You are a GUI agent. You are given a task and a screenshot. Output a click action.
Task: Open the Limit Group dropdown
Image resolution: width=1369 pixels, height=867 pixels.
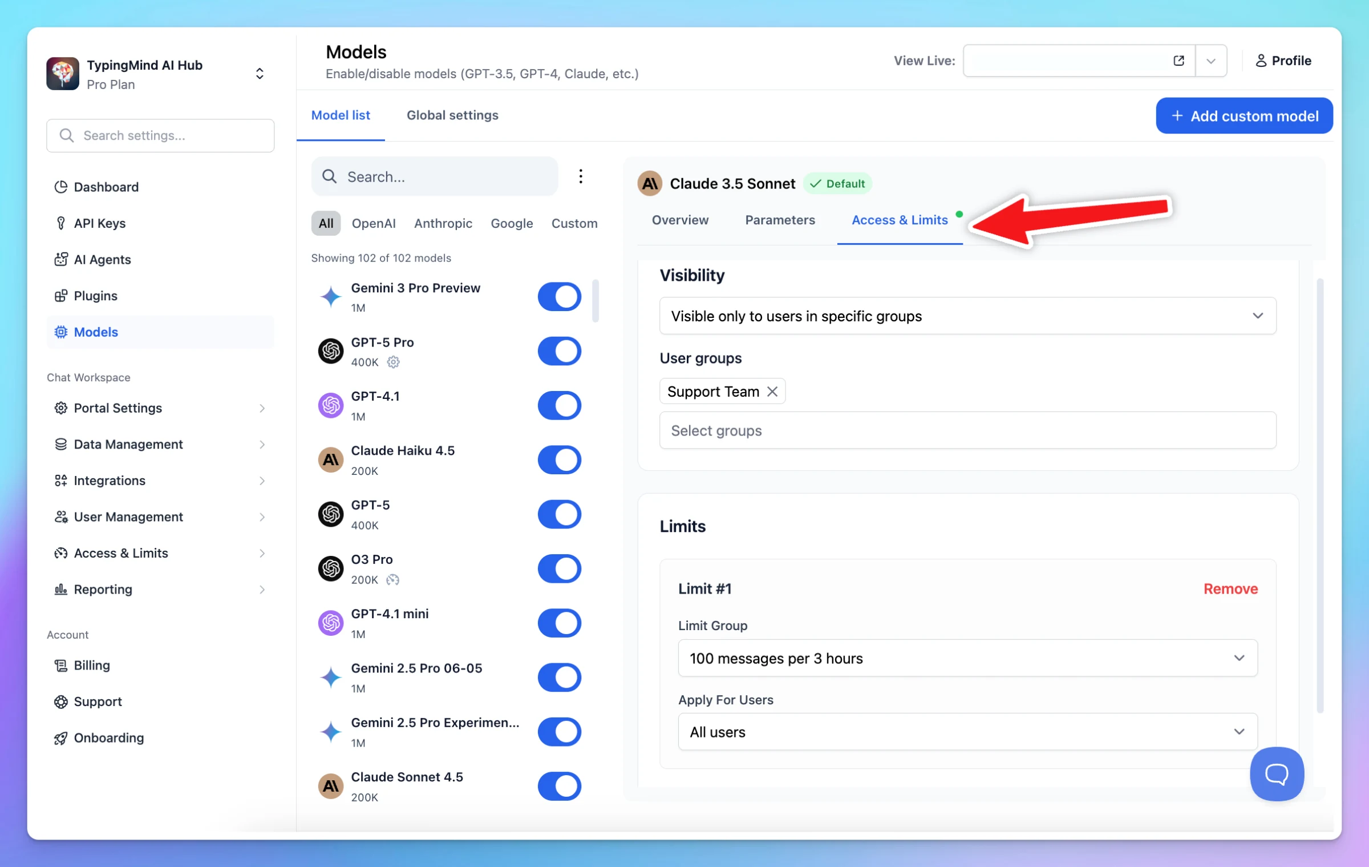tap(967, 658)
